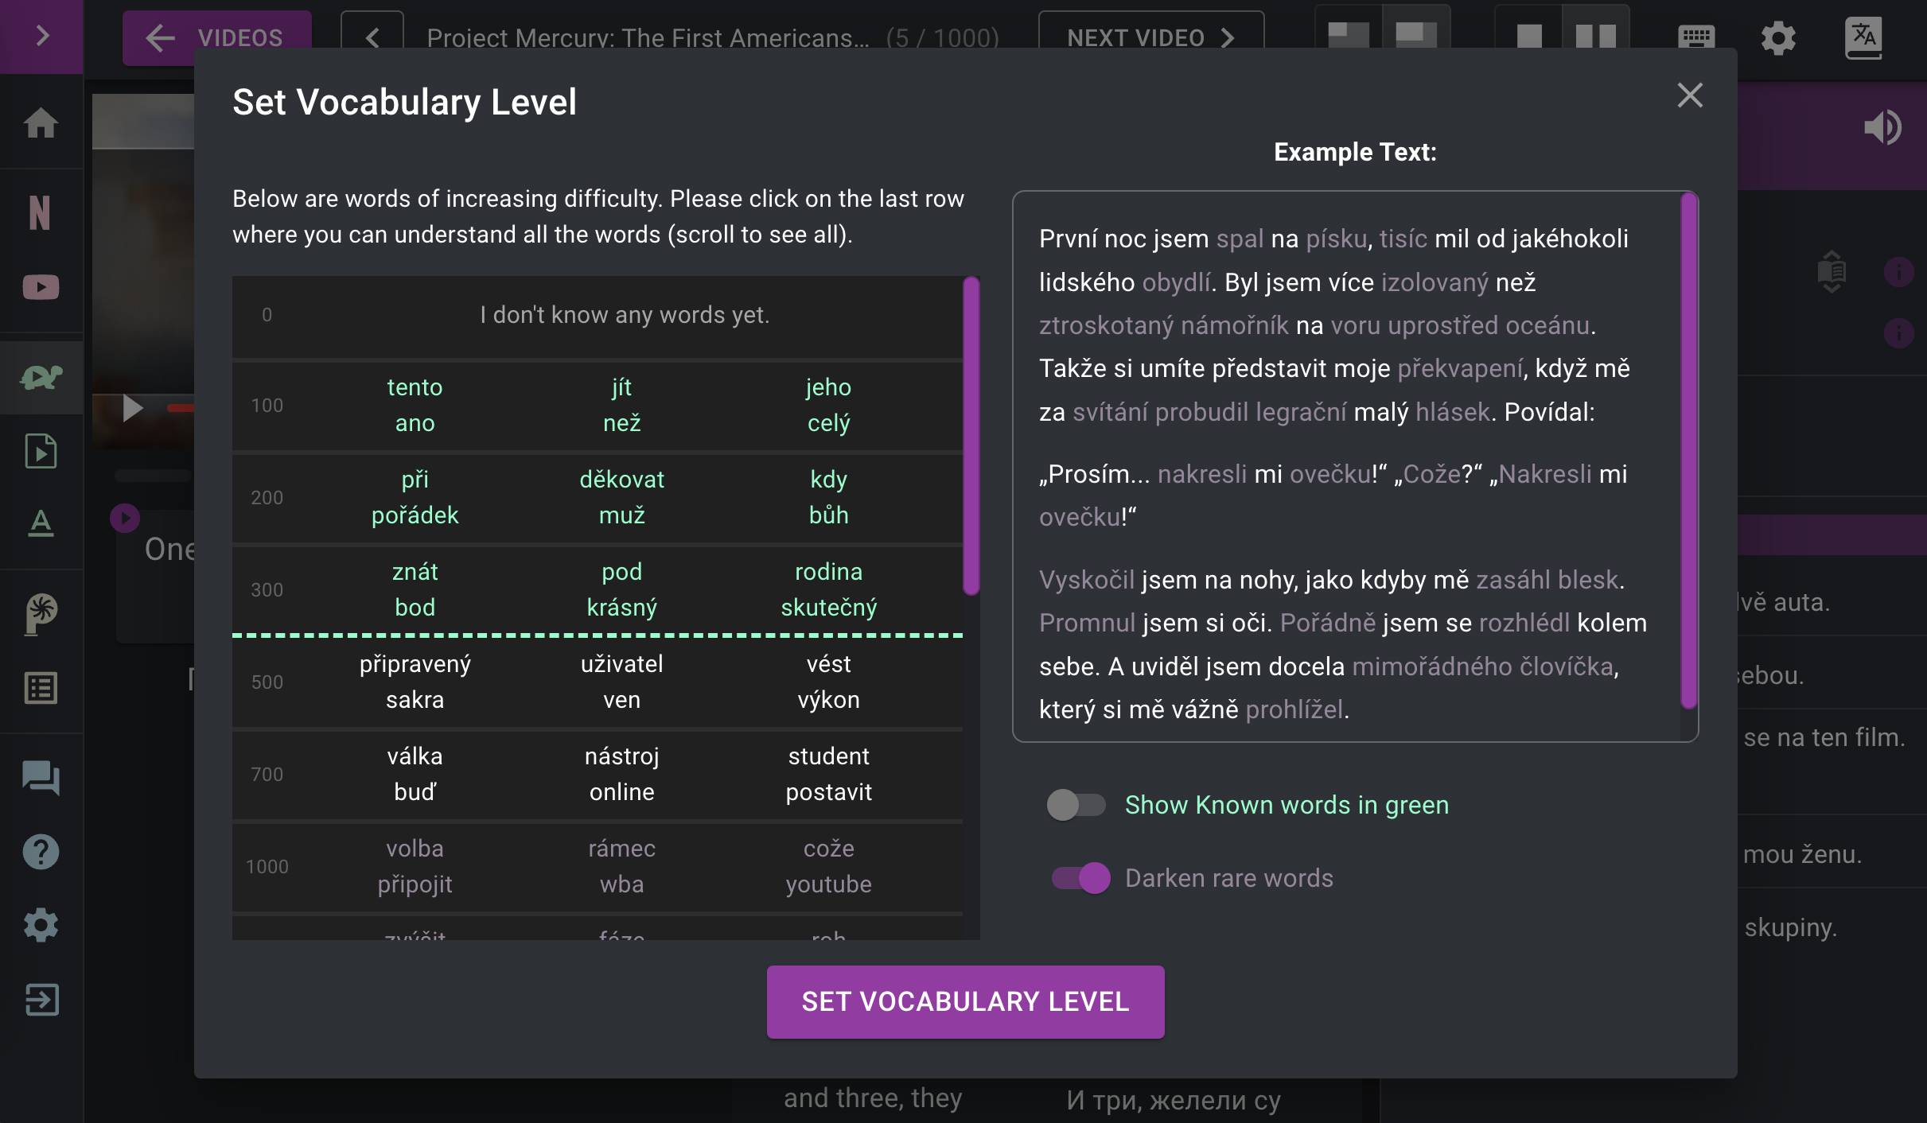Open the help question mark icon

tap(41, 852)
